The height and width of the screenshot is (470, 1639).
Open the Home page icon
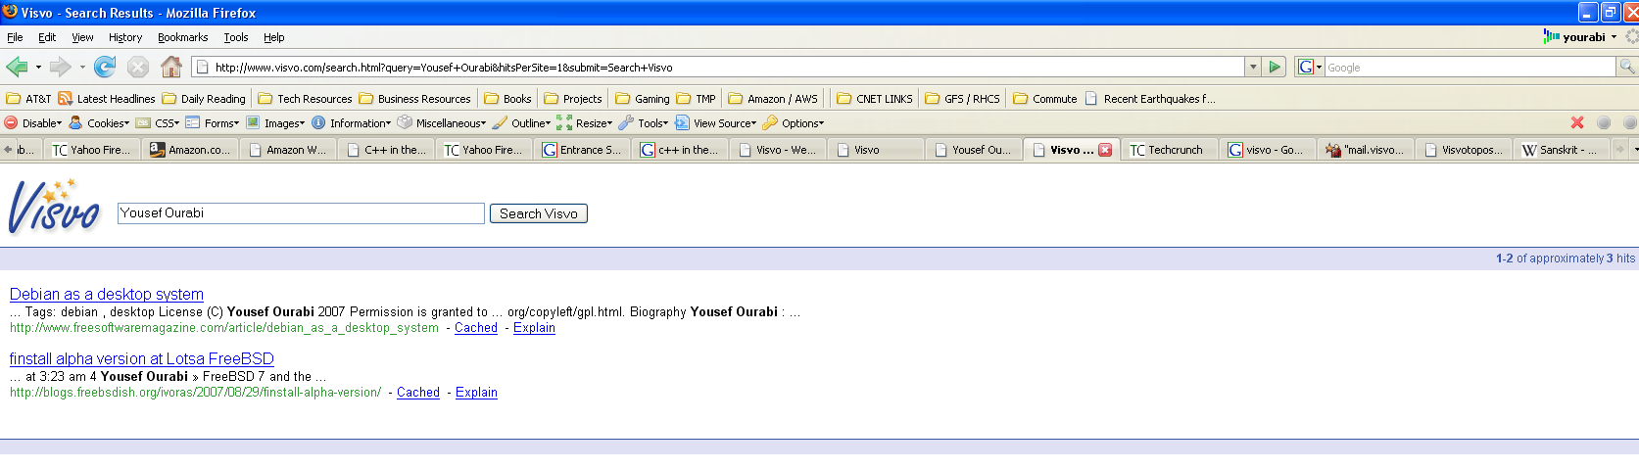click(x=171, y=67)
